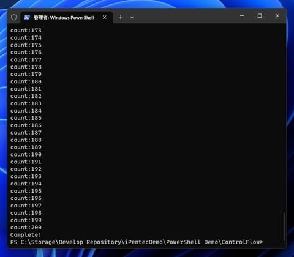This screenshot has width=294, height=257.
Task: Close the Windows PowerShell tab
Action: click(x=105, y=17)
